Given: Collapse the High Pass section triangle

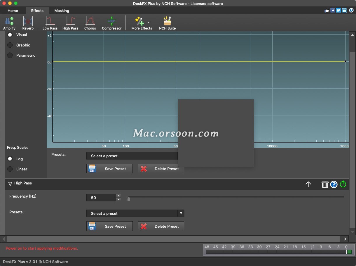Looking at the screenshot, I should coord(10,184).
